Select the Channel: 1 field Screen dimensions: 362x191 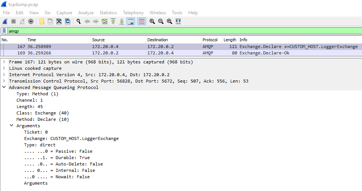click(30, 100)
